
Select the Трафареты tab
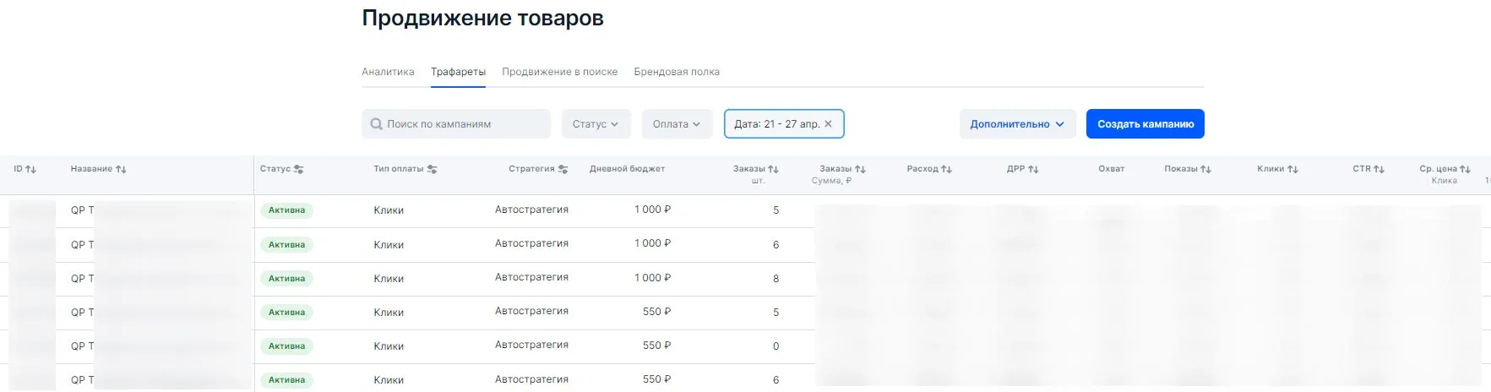458,72
